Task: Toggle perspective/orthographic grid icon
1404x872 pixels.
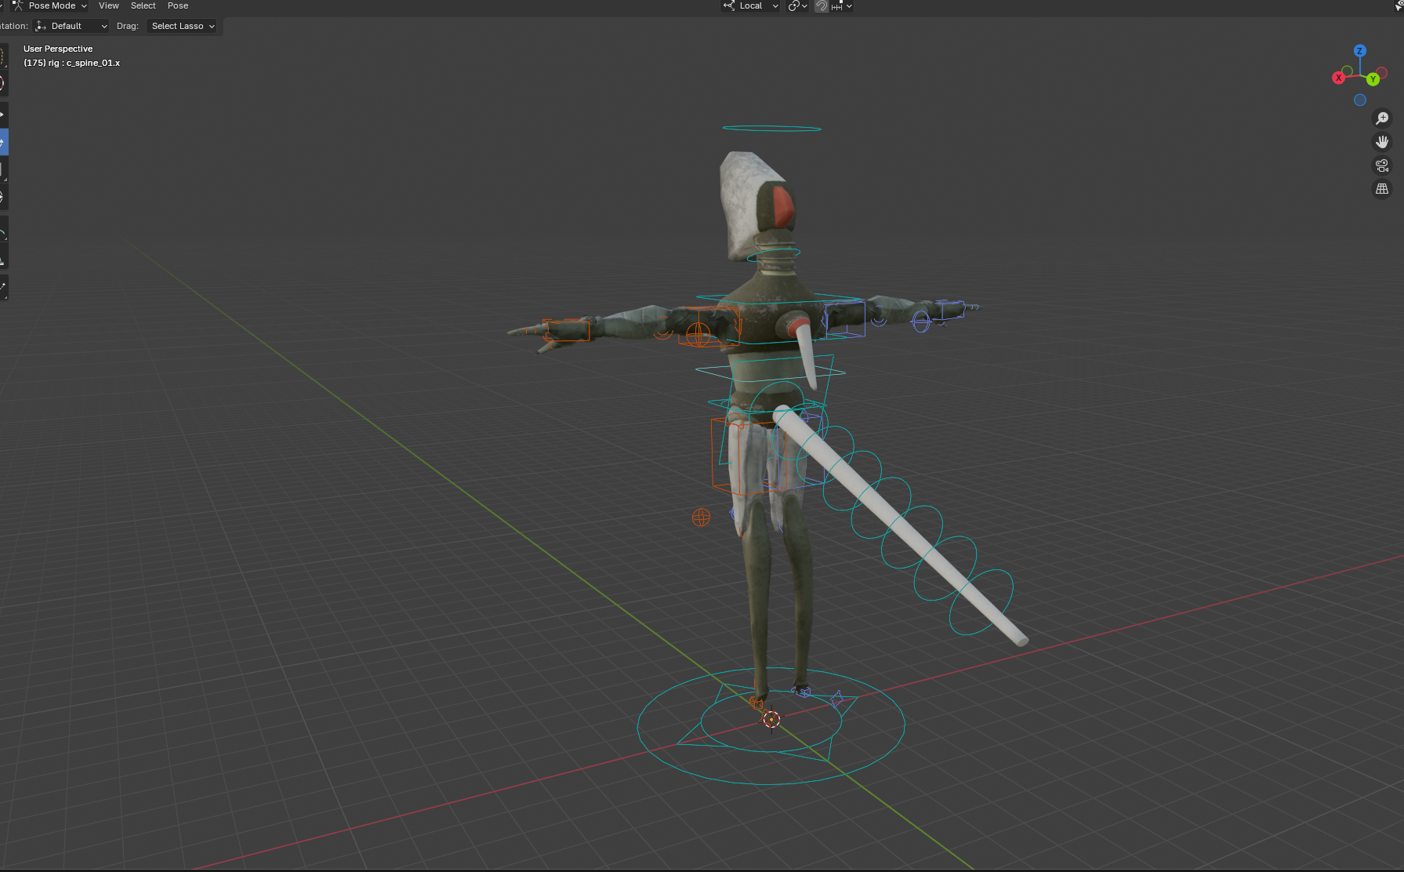Action: (x=1382, y=189)
